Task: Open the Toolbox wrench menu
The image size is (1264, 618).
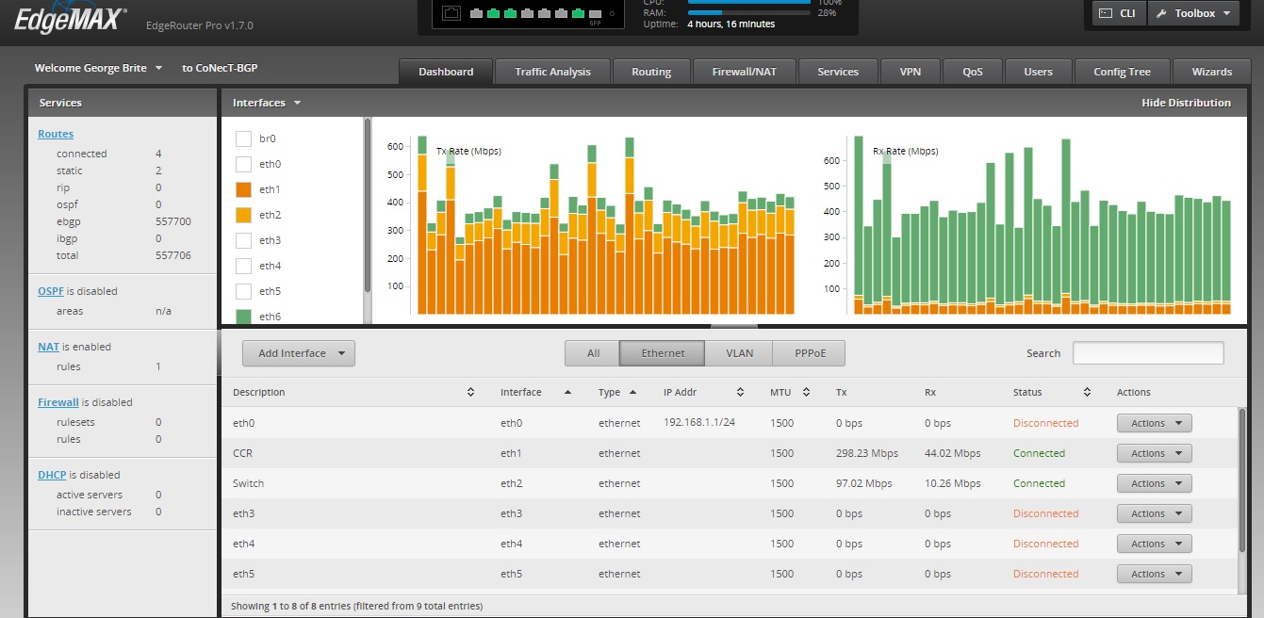Action: pos(1192,13)
